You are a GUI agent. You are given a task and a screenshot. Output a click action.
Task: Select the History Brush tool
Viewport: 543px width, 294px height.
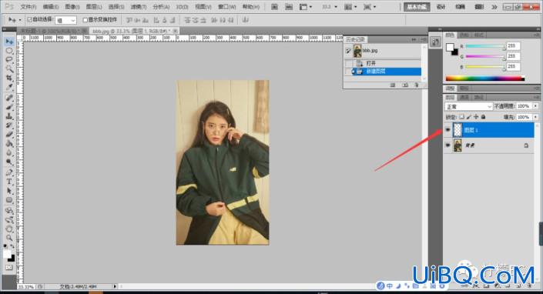click(x=9, y=125)
